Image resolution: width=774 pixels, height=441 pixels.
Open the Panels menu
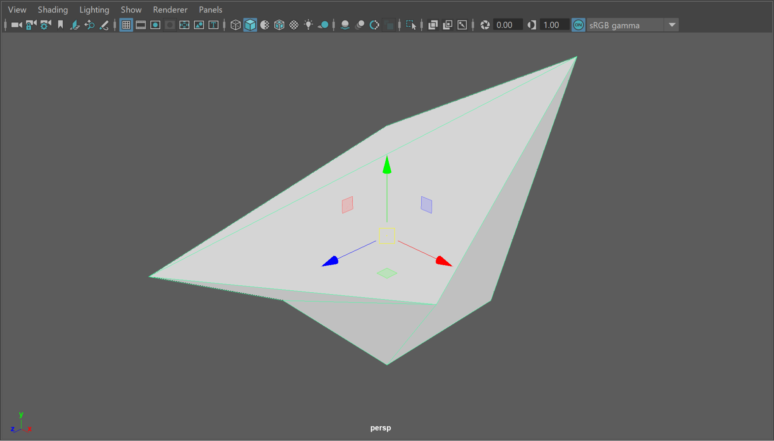tap(210, 10)
